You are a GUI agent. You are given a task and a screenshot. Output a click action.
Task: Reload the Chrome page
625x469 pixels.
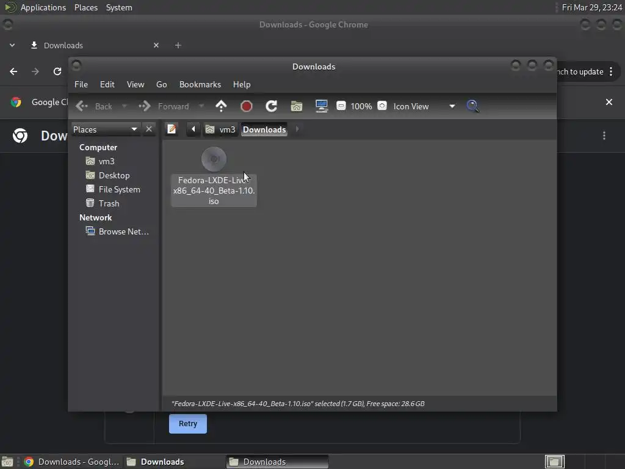[57, 71]
